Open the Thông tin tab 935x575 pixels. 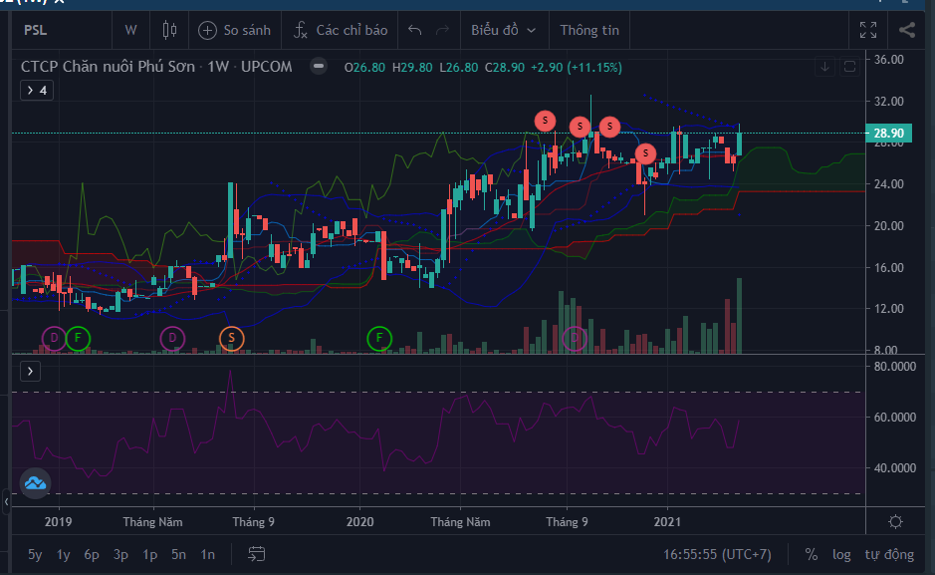point(589,30)
